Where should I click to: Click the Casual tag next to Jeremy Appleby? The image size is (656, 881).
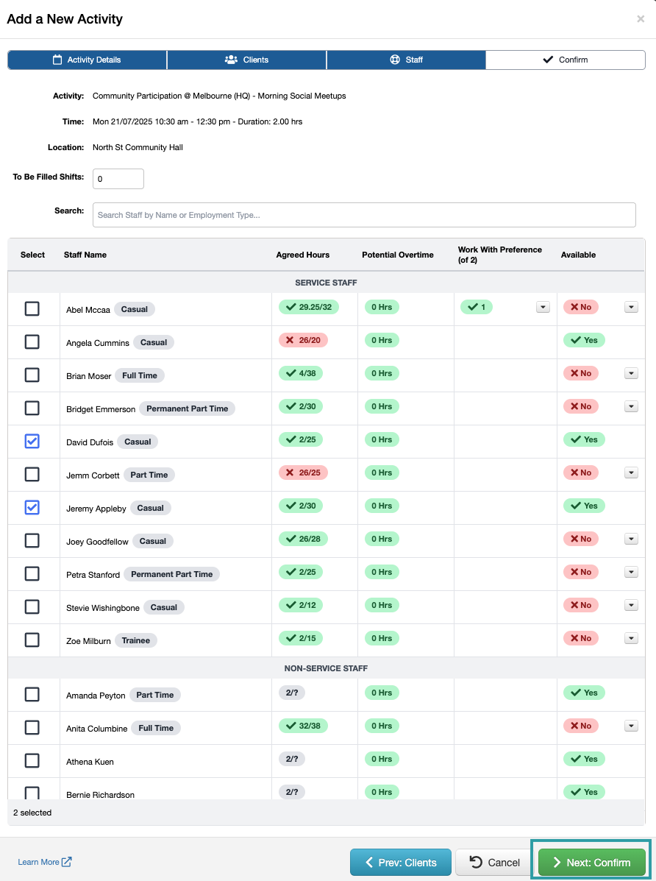point(151,508)
